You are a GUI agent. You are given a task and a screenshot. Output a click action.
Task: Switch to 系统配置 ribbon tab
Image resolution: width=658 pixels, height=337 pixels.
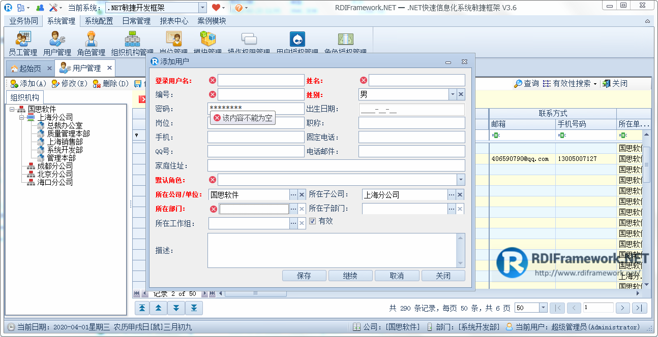click(x=99, y=21)
